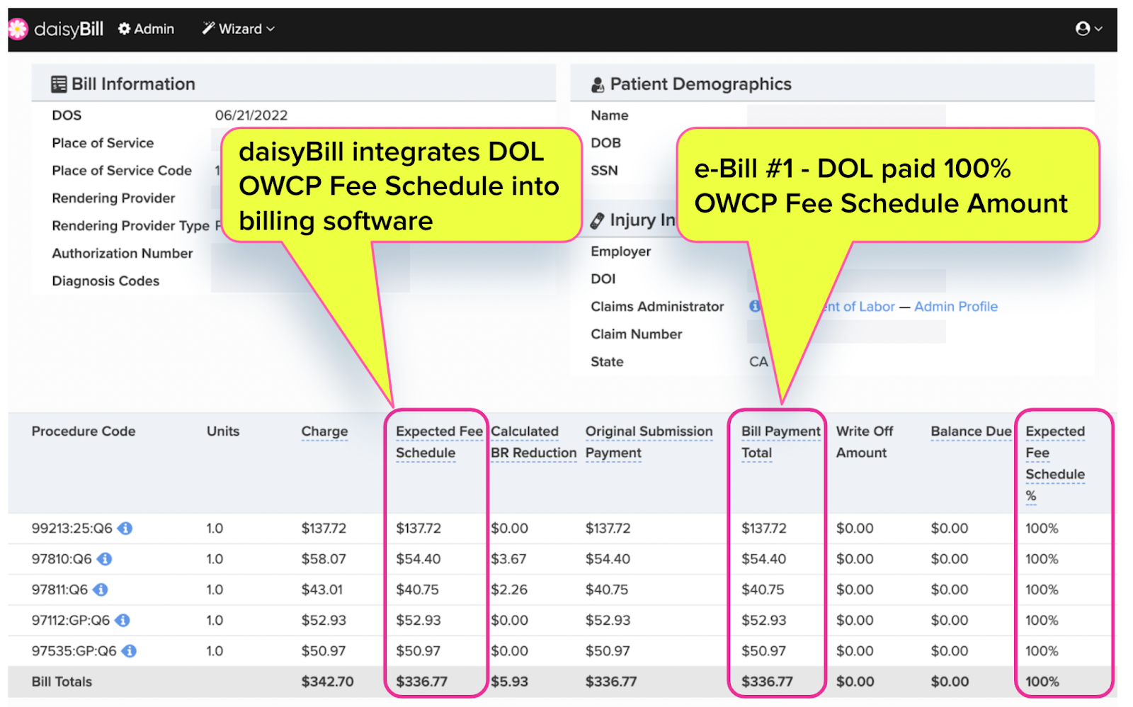Open the user account menu

point(1088,28)
